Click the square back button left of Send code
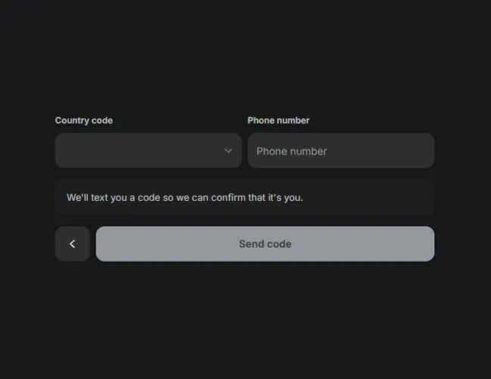The width and height of the screenshot is (491, 379). point(73,244)
